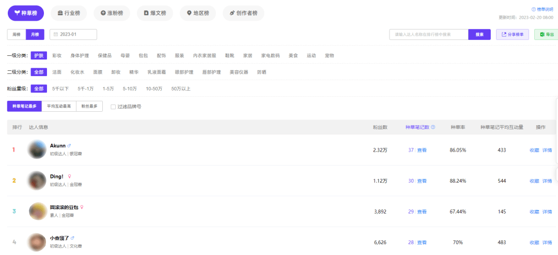Switch to the 涨粉榜 tab
This screenshot has width=558, height=255.
click(112, 13)
